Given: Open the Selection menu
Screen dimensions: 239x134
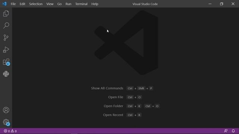Looking at the screenshot, I should coord(36,4).
